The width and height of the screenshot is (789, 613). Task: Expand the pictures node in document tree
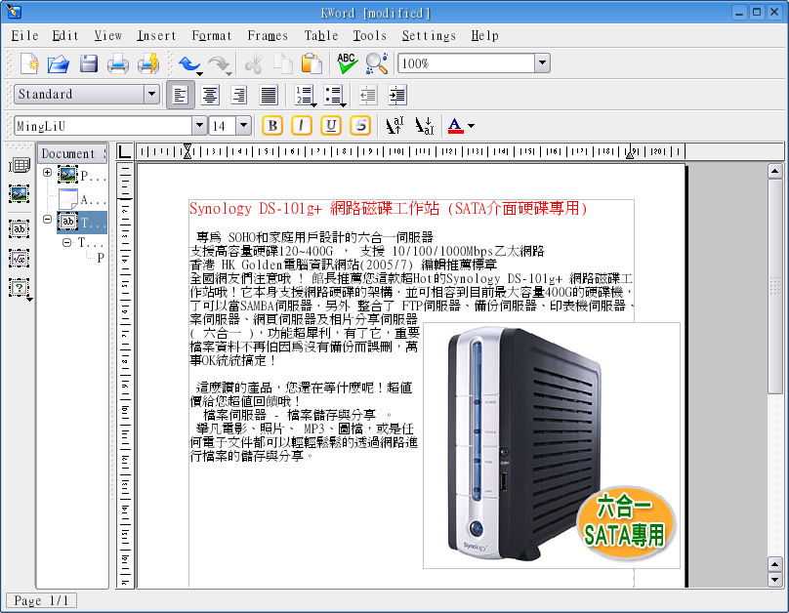[x=47, y=174]
